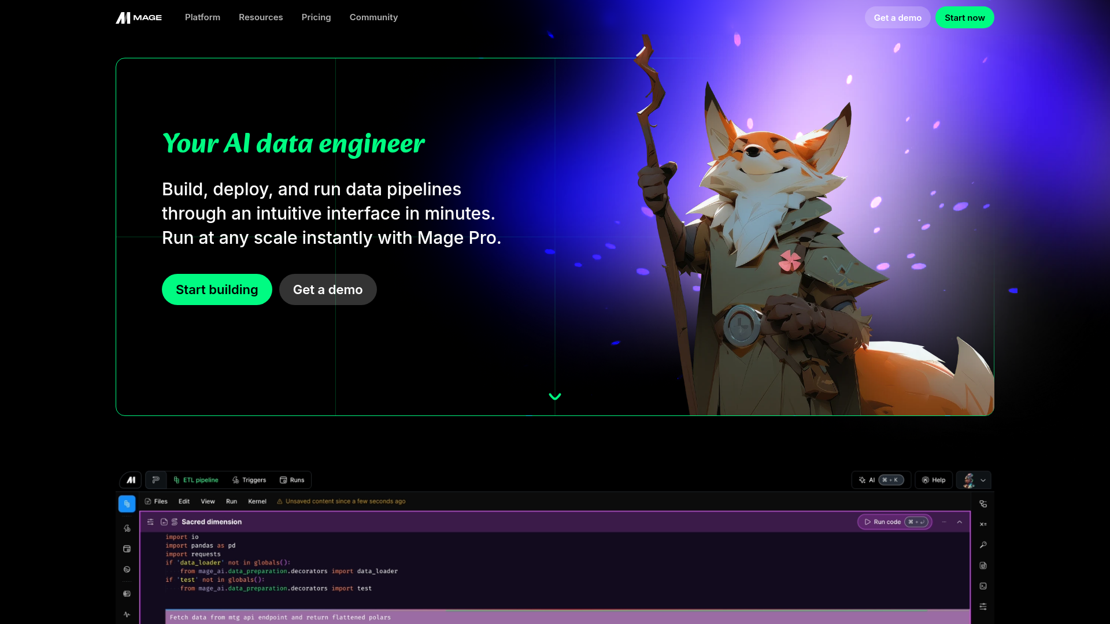Click the variables (x=) icon in right sidebar
Screen dimensions: 1110x624
coord(983,525)
